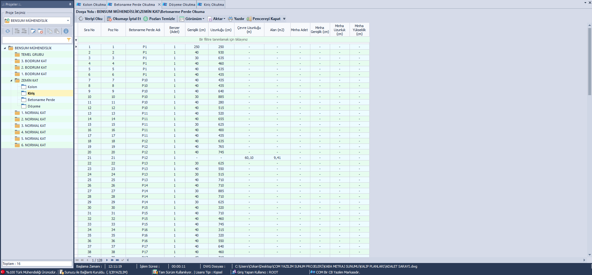
Task: Click the edit folder icon in Projeler toolbar
Action: point(33,31)
